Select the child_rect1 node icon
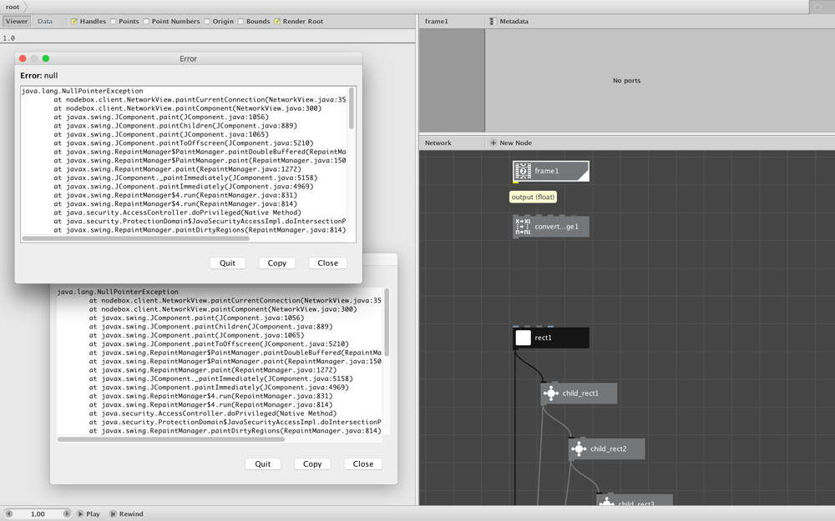The image size is (835, 521). tap(550, 393)
